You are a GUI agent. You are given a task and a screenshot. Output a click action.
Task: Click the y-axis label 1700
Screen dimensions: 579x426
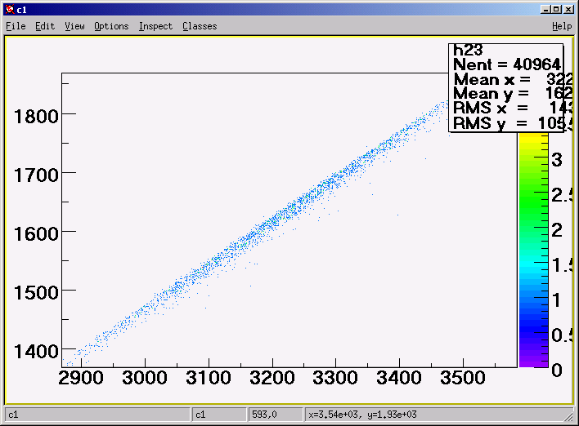point(36,175)
